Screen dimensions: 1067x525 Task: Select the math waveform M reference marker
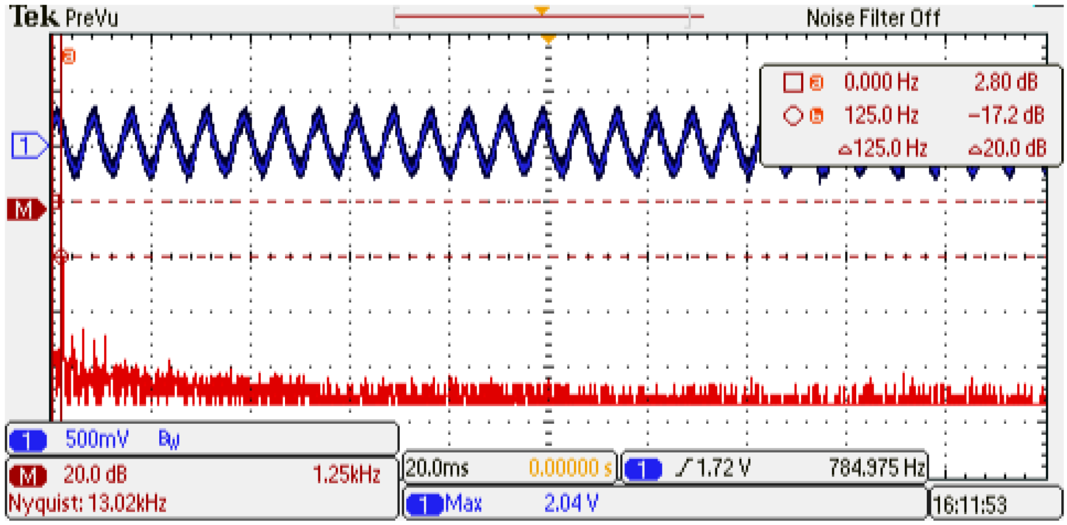[x=26, y=209]
